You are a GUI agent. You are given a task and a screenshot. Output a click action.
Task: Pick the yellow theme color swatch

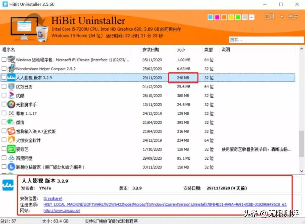[x=231, y=17]
